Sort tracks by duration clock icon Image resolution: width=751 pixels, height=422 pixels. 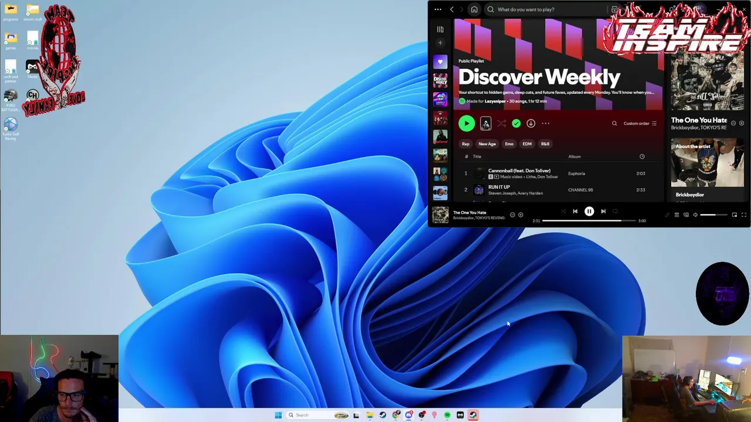[642, 156]
